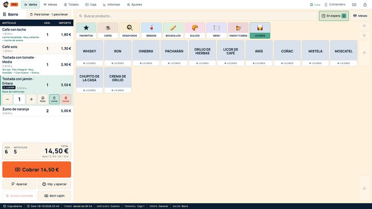Open the cash drawer with Abrir cajón
Image resolution: width=372 pixels, height=209 pixels.
pyautogui.click(x=55, y=196)
